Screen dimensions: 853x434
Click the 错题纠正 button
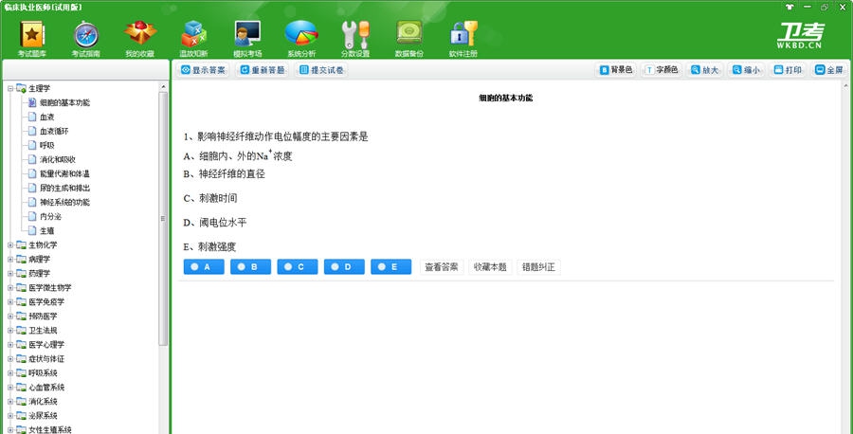click(x=538, y=267)
